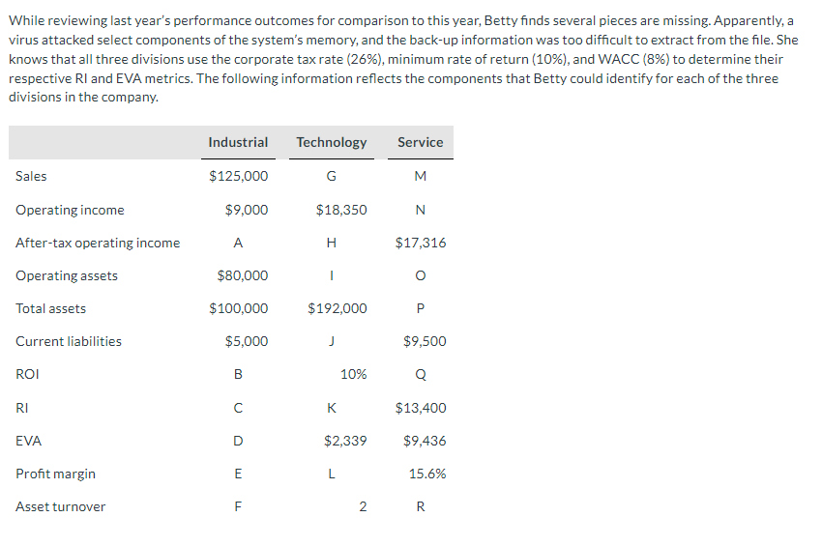Click the unknown cell G for Technology sales
The height and width of the screenshot is (546, 822).
[x=332, y=176]
